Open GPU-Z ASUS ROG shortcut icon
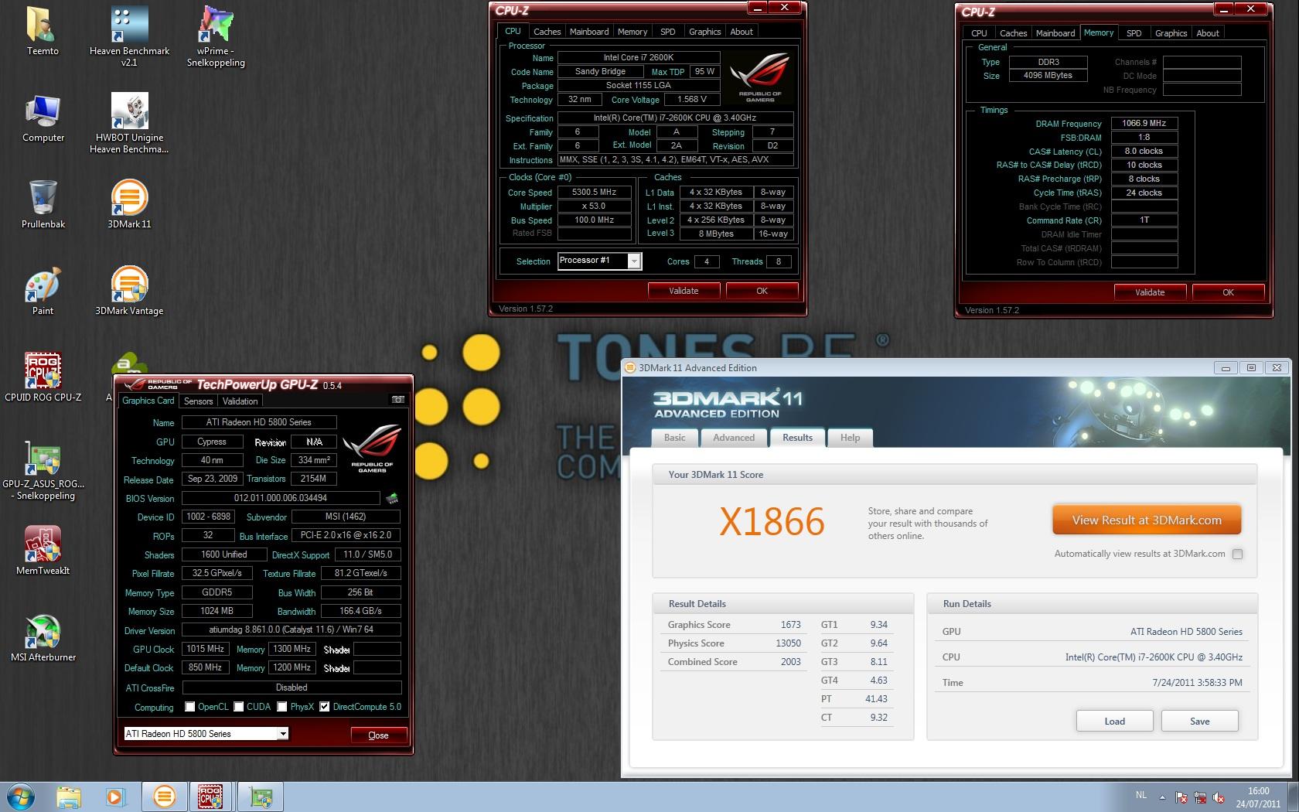The height and width of the screenshot is (812, 1299). 43,470
